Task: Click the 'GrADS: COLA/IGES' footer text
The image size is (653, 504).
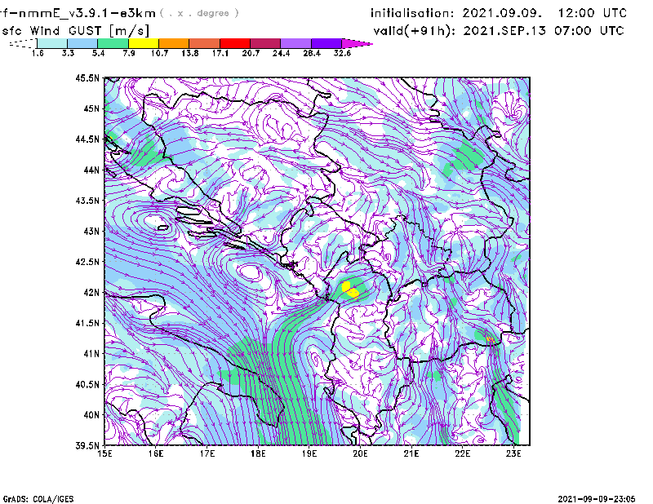Action: [38, 499]
